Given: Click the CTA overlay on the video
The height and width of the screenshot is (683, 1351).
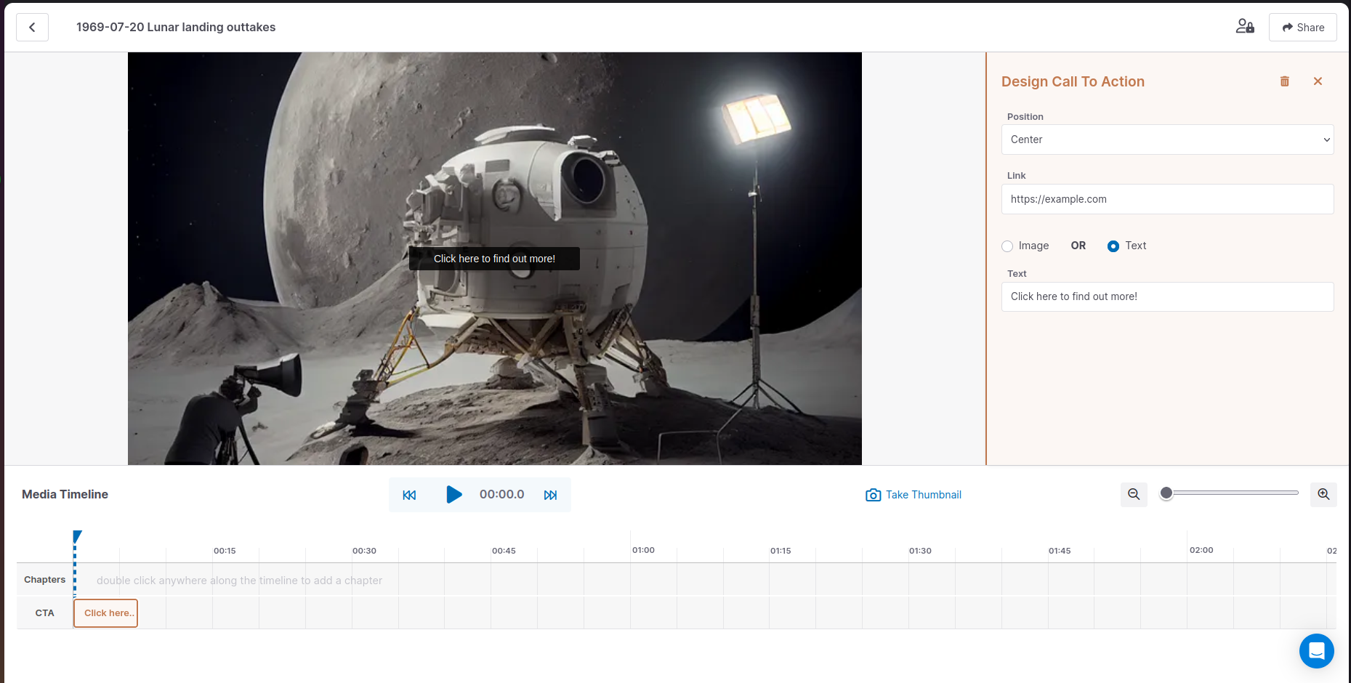Looking at the screenshot, I should pyautogui.click(x=494, y=259).
